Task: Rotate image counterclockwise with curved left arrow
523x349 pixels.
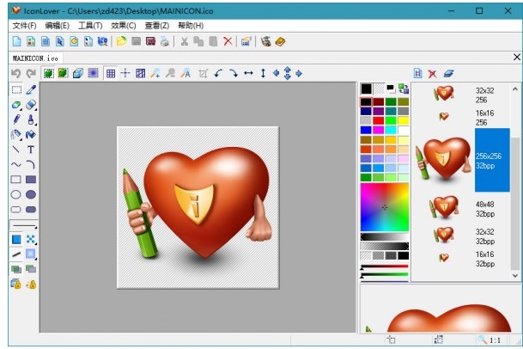Action: point(218,73)
